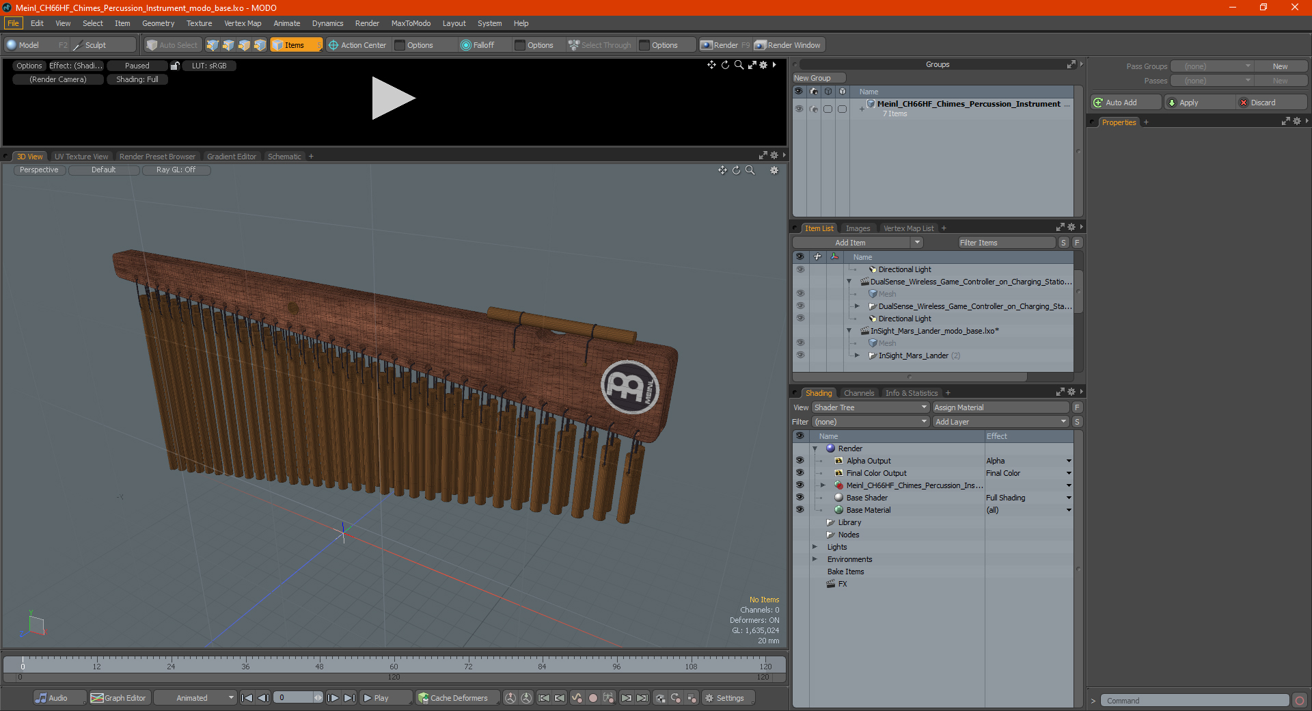Screen dimensions: 1312x711
Task: Switch to Channels tab
Action: pyautogui.click(x=858, y=393)
